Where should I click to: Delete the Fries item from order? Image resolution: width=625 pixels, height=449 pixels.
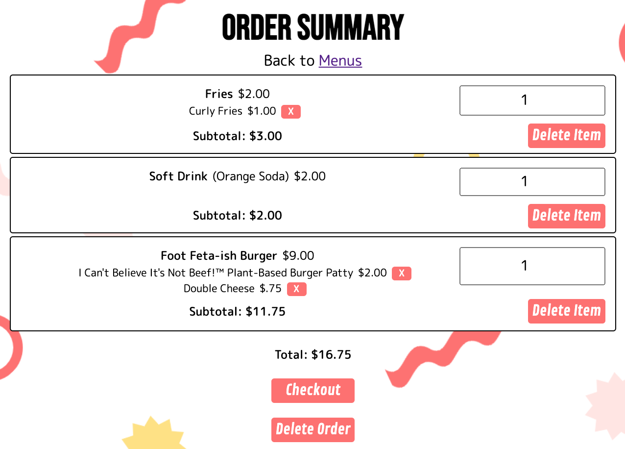pos(566,136)
